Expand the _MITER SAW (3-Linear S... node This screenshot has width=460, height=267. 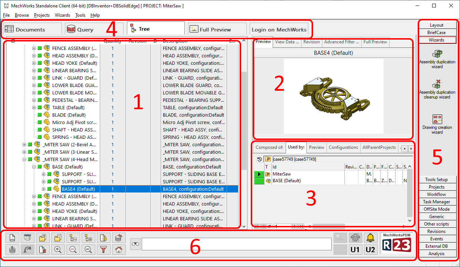tap(24, 152)
